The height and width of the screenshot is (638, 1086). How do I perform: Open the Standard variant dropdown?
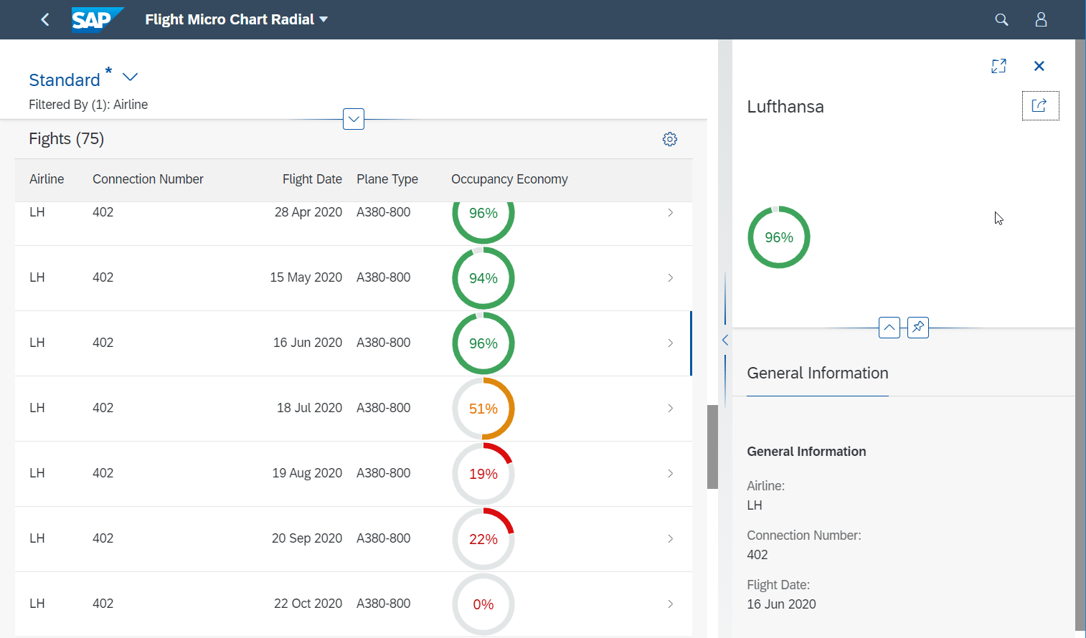pyautogui.click(x=129, y=77)
